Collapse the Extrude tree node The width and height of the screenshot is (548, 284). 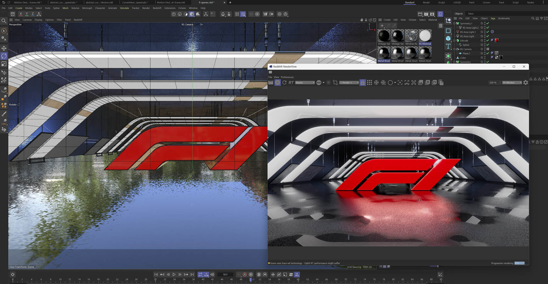coord(454,41)
